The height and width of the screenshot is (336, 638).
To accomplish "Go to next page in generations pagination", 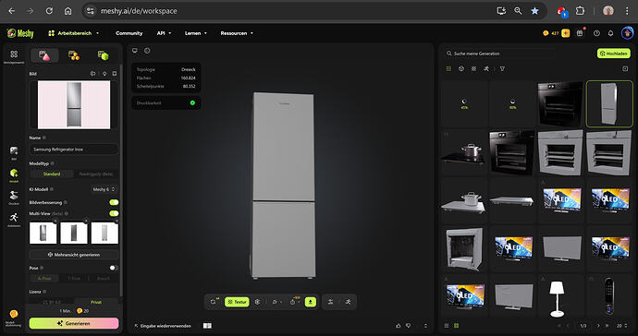I will [x=598, y=326].
